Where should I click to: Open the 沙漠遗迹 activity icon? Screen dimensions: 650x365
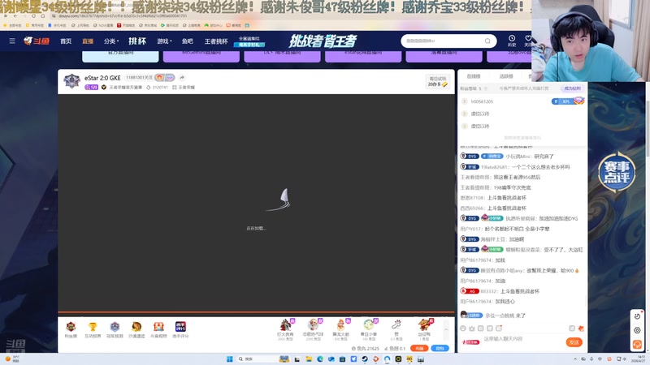[136, 330]
